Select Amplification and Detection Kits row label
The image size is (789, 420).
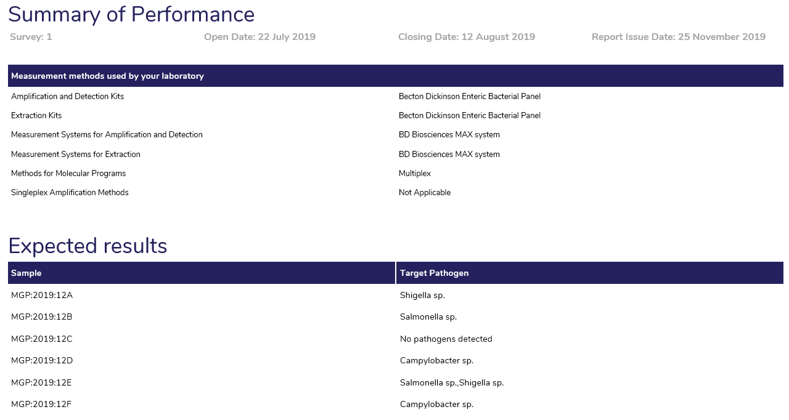click(x=67, y=97)
